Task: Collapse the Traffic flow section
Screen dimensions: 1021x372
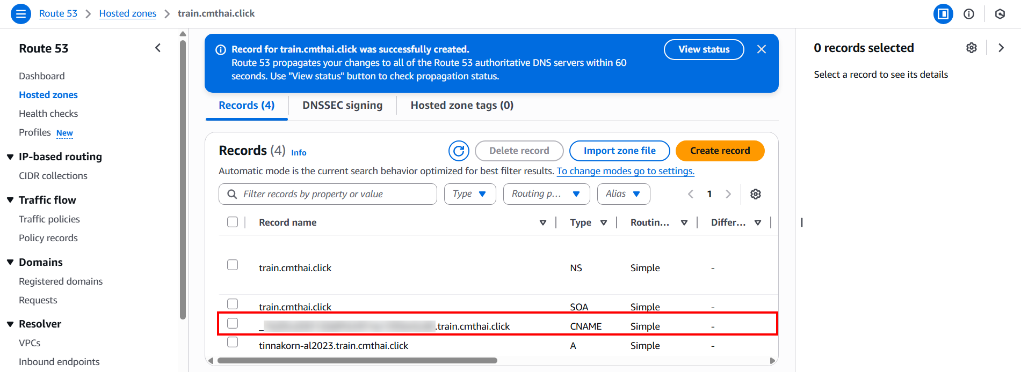Action: [10, 200]
